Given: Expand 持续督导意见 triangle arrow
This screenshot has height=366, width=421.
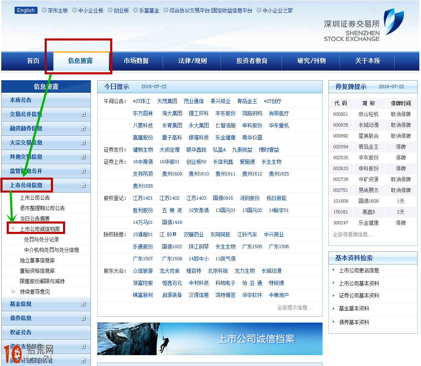Looking at the screenshot, I should tap(13, 292).
